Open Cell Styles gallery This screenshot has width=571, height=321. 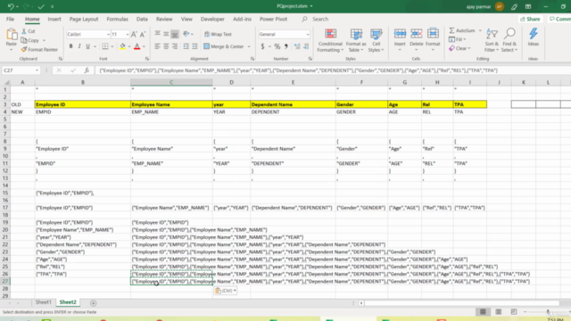tap(376, 40)
